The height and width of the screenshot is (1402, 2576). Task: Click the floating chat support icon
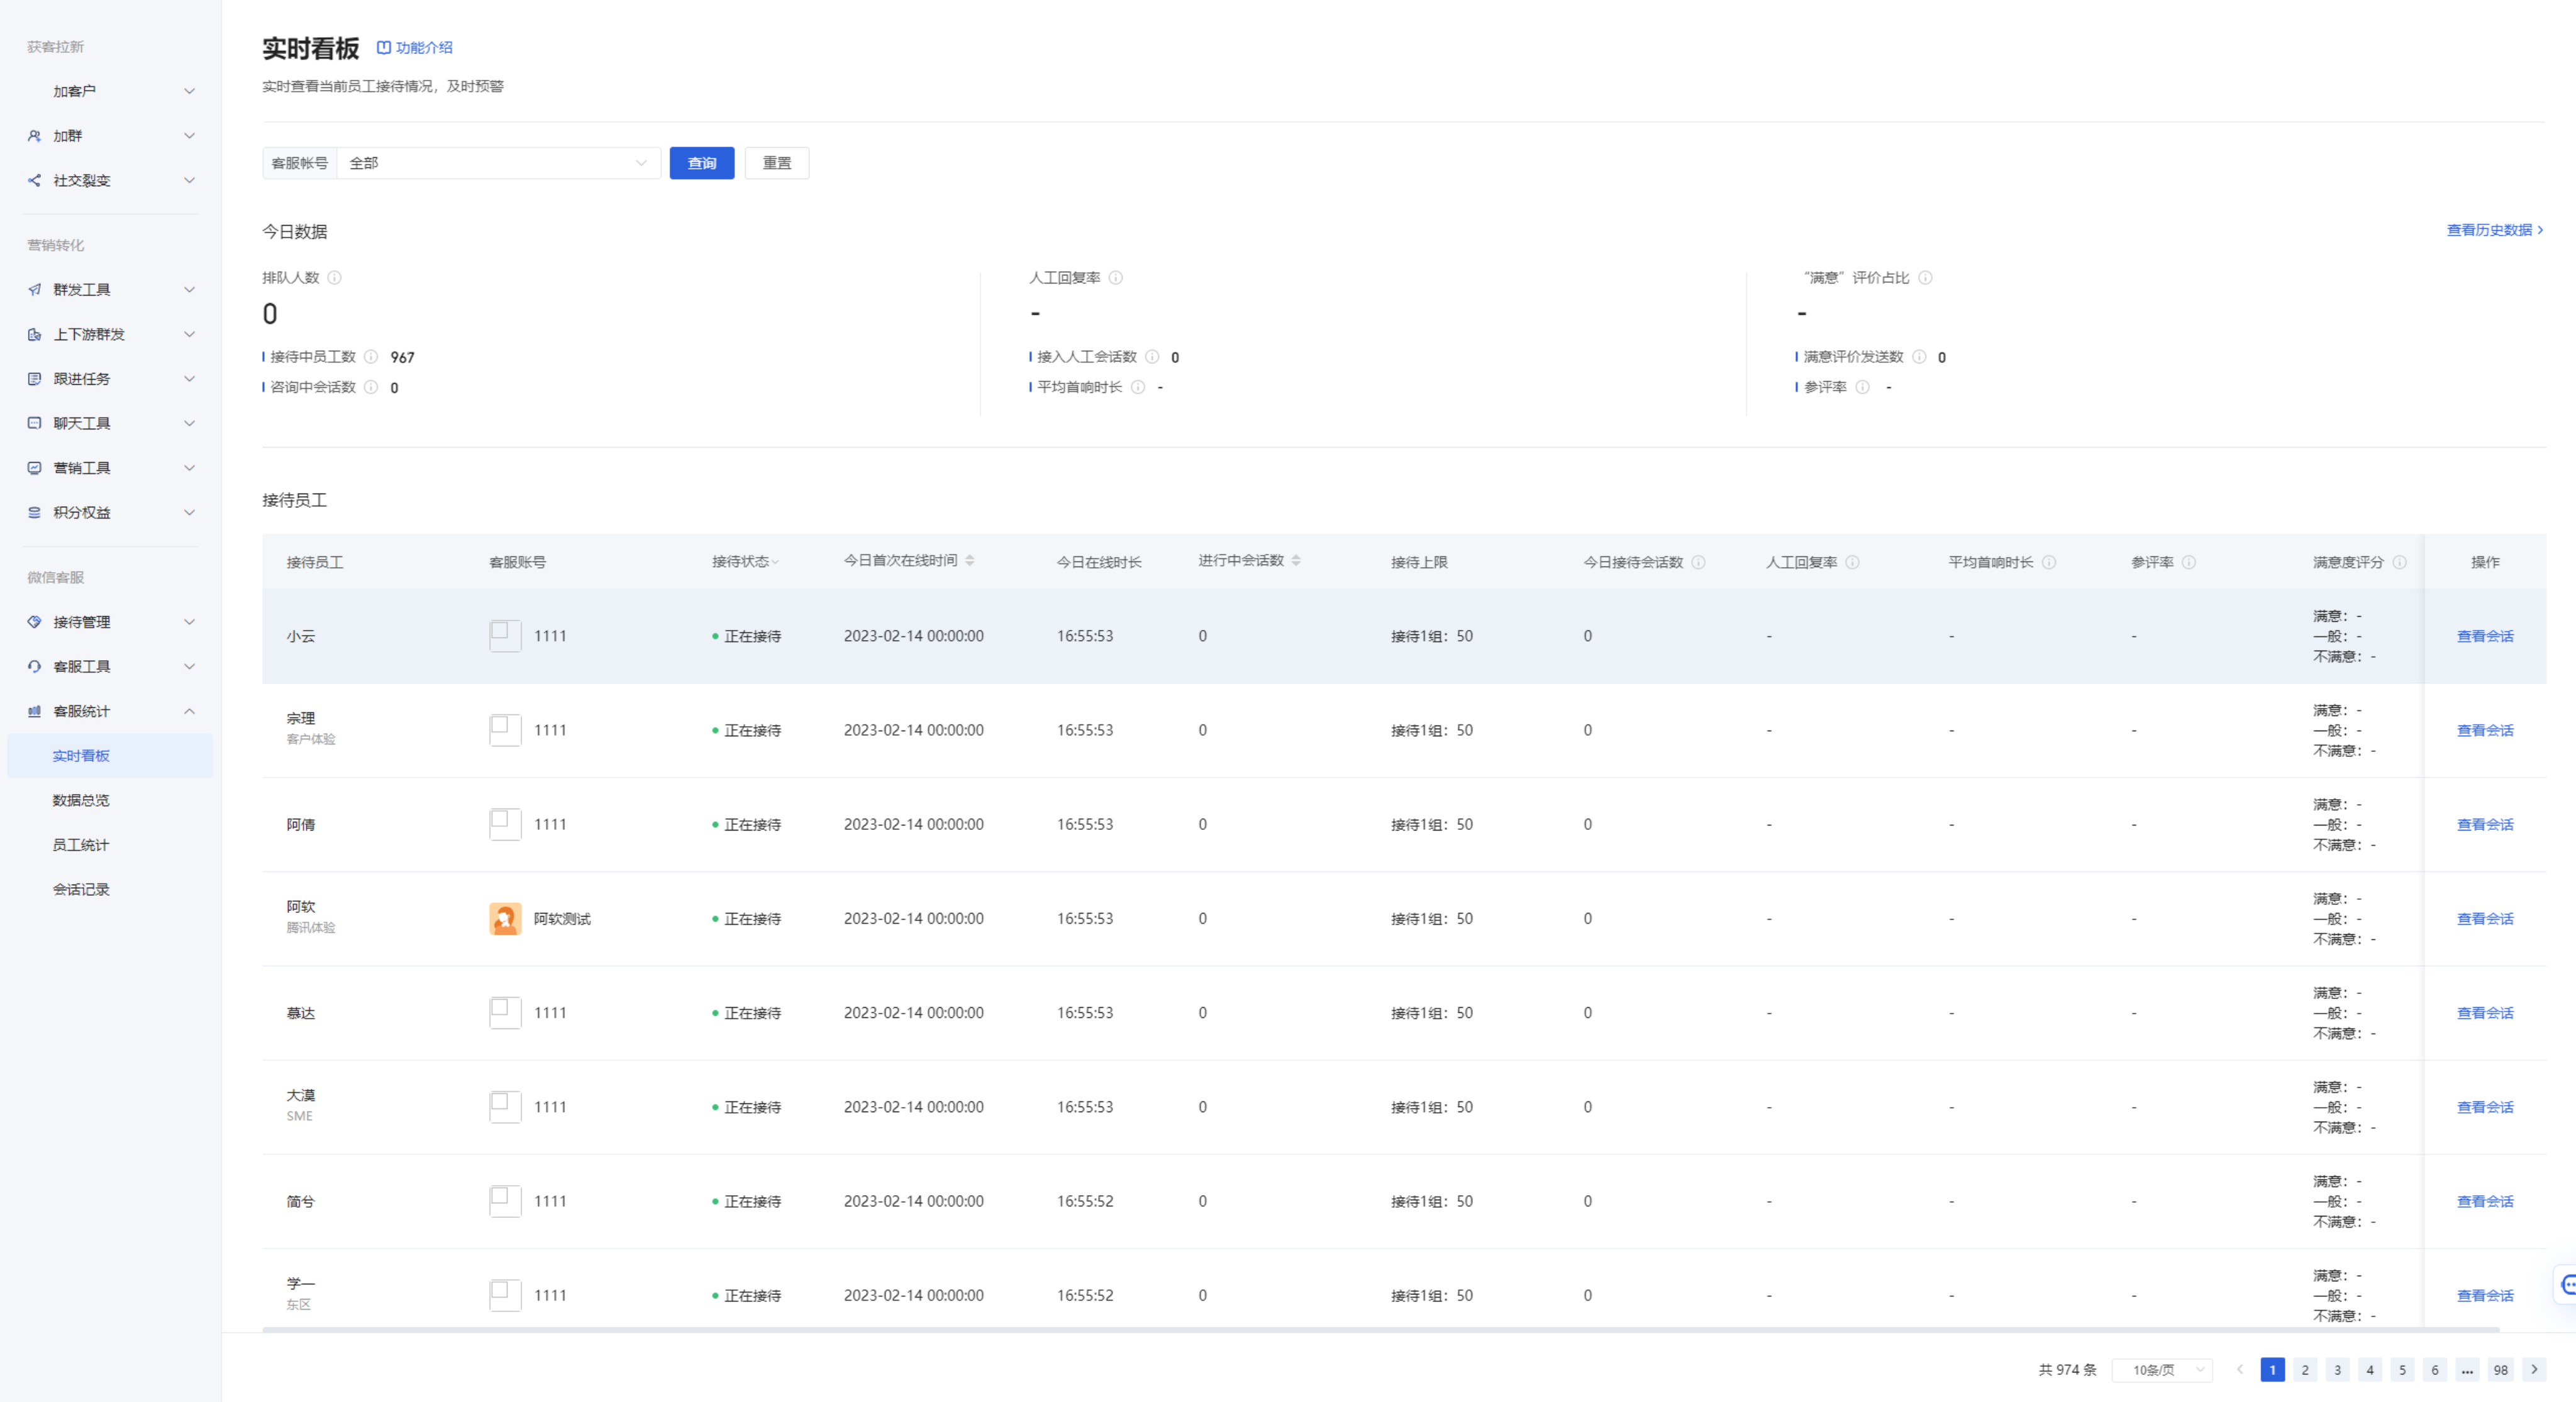(x=2567, y=1284)
